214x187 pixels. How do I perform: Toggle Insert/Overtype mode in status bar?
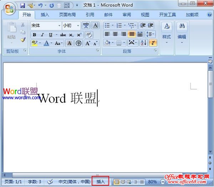pyautogui.click(x=101, y=182)
